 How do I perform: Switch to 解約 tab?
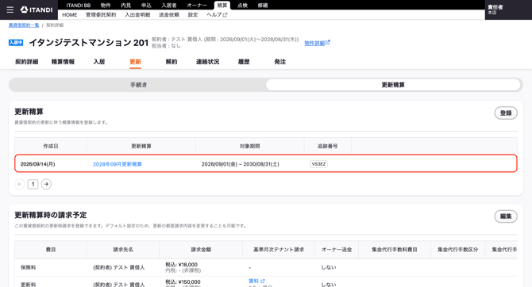point(172,62)
